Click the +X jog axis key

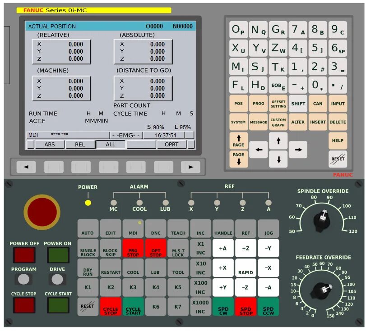223,268
